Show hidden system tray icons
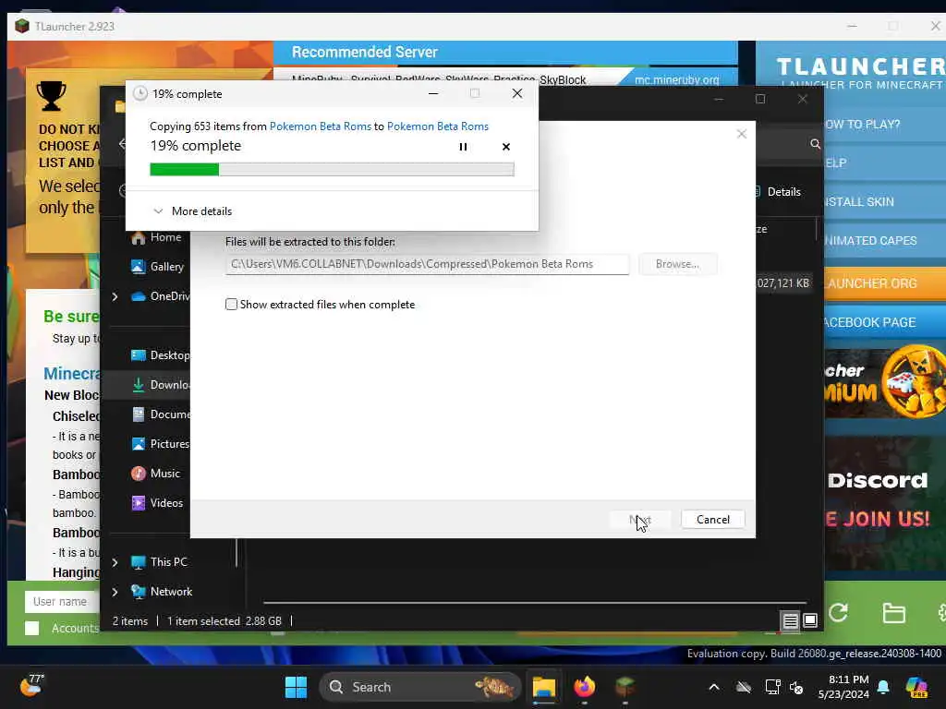The height and width of the screenshot is (709, 946). coord(714,687)
